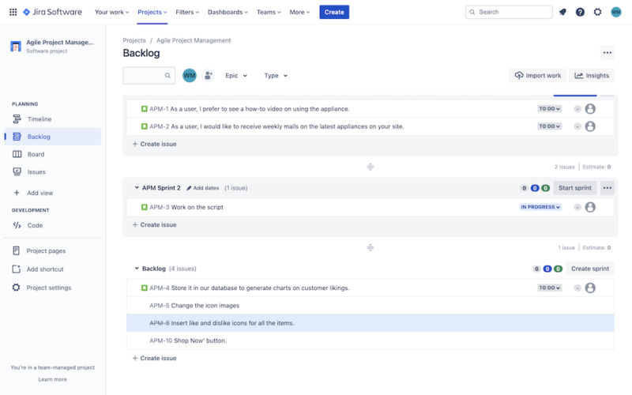Open Issues in the sidebar
The width and height of the screenshot is (632, 395).
point(53,172)
